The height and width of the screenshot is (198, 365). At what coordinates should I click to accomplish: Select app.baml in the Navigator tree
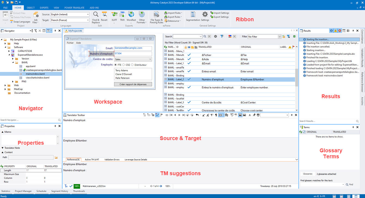tap(31, 66)
